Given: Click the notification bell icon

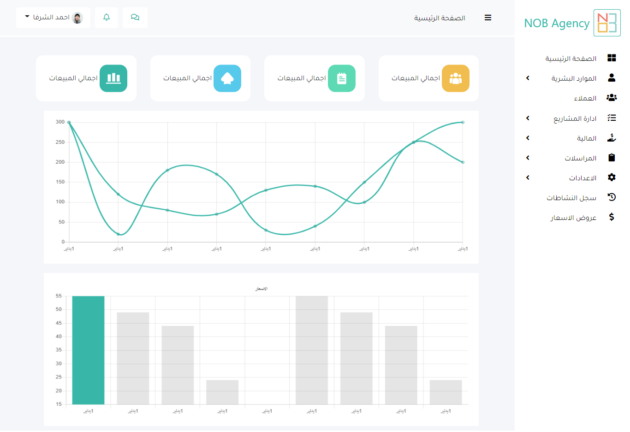Looking at the screenshot, I should tap(107, 18).
